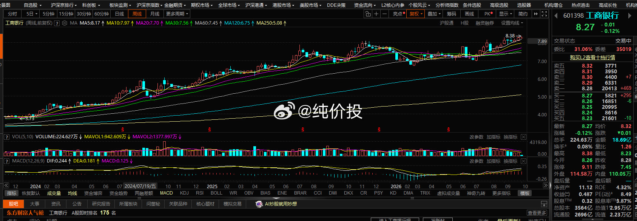Click 查看更多 button

point(537,213)
